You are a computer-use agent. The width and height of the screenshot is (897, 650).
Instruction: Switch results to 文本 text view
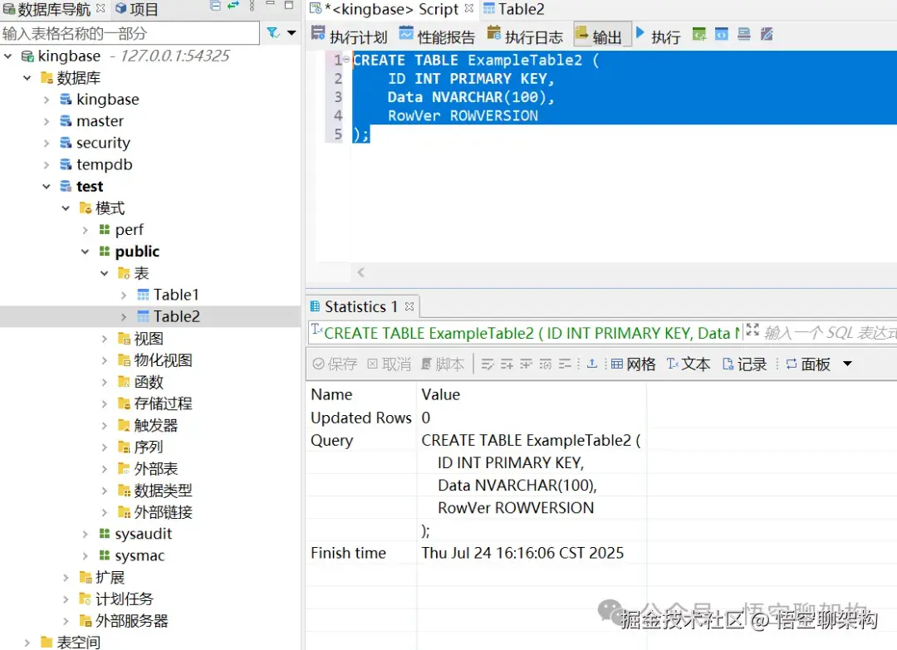pos(689,364)
